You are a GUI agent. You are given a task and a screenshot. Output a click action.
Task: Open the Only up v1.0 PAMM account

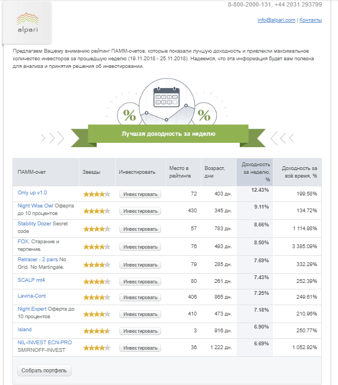click(x=32, y=192)
